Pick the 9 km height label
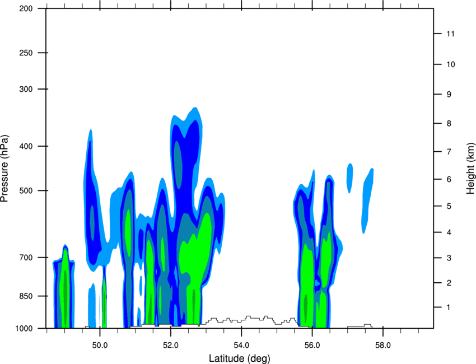The height and width of the screenshot is (364, 476). point(449,95)
